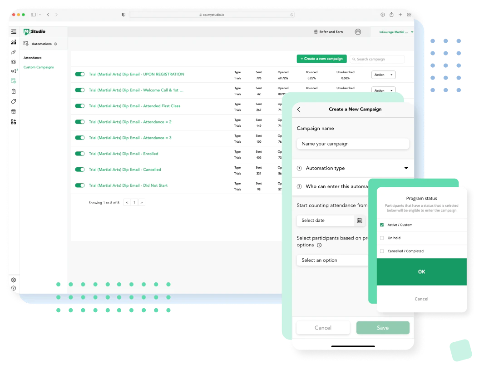The image size is (484, 370).
Task: Open a new browser tab with plus icon
Action: (400, 15)
